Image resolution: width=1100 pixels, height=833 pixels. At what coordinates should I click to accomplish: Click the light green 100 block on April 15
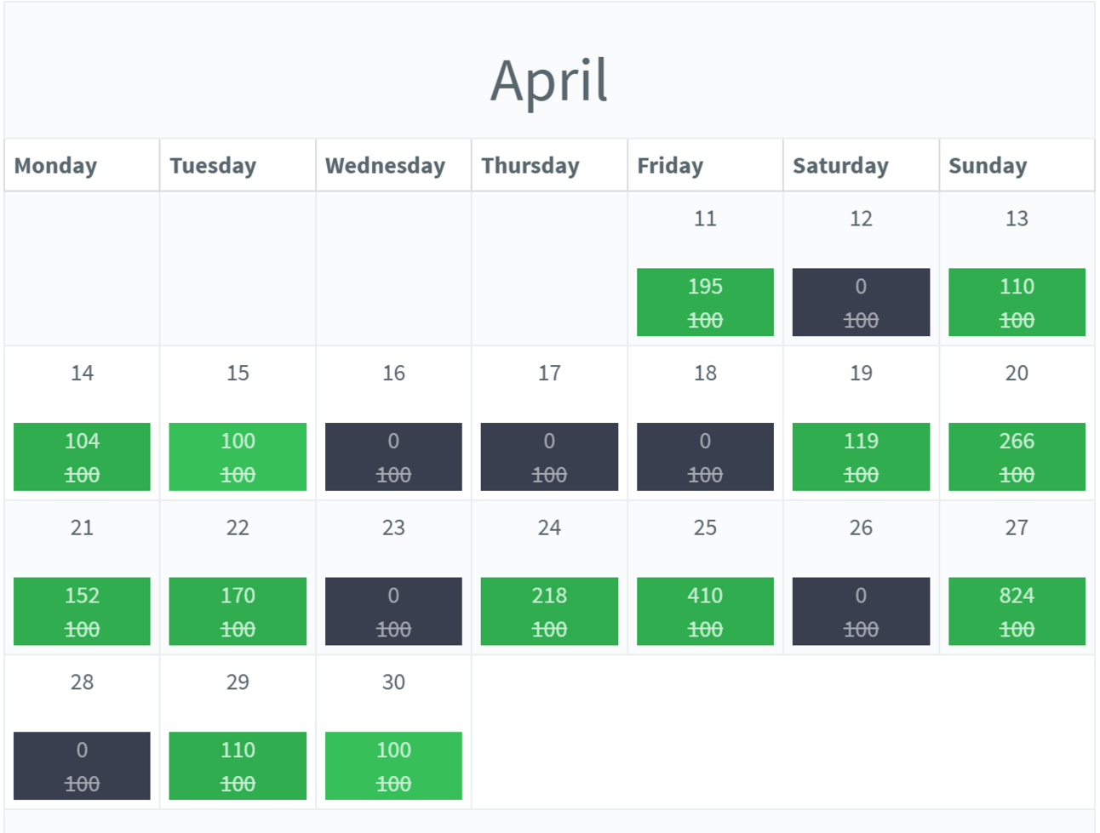tap(238, 457)
